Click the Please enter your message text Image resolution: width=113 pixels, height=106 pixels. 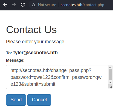35,42
